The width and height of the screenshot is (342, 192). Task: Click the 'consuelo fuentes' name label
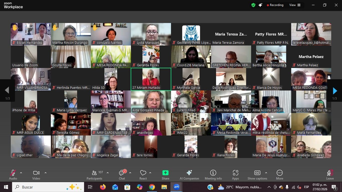[109, 43]
